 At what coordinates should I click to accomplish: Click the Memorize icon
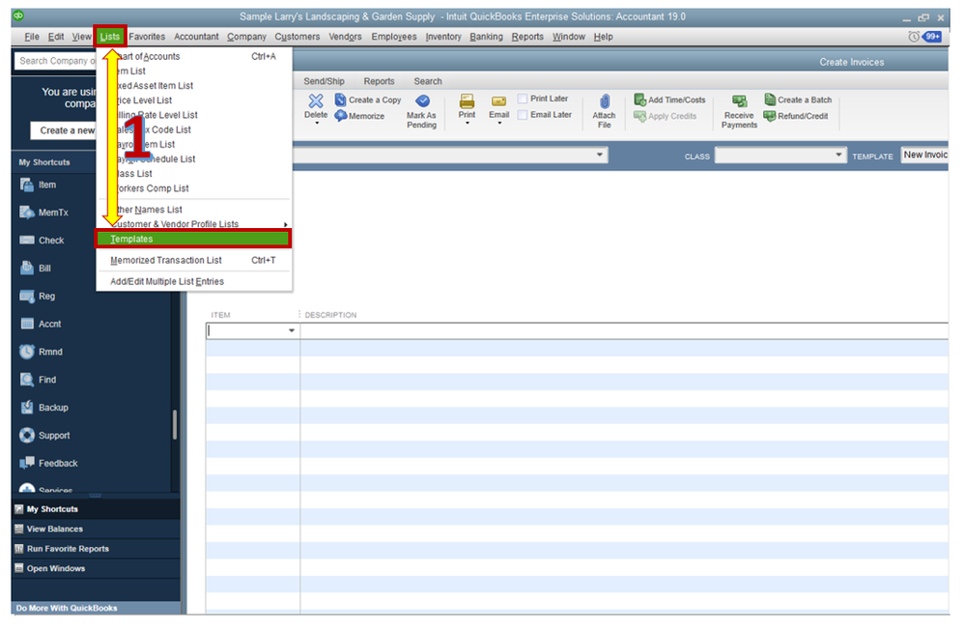[341, 116]
